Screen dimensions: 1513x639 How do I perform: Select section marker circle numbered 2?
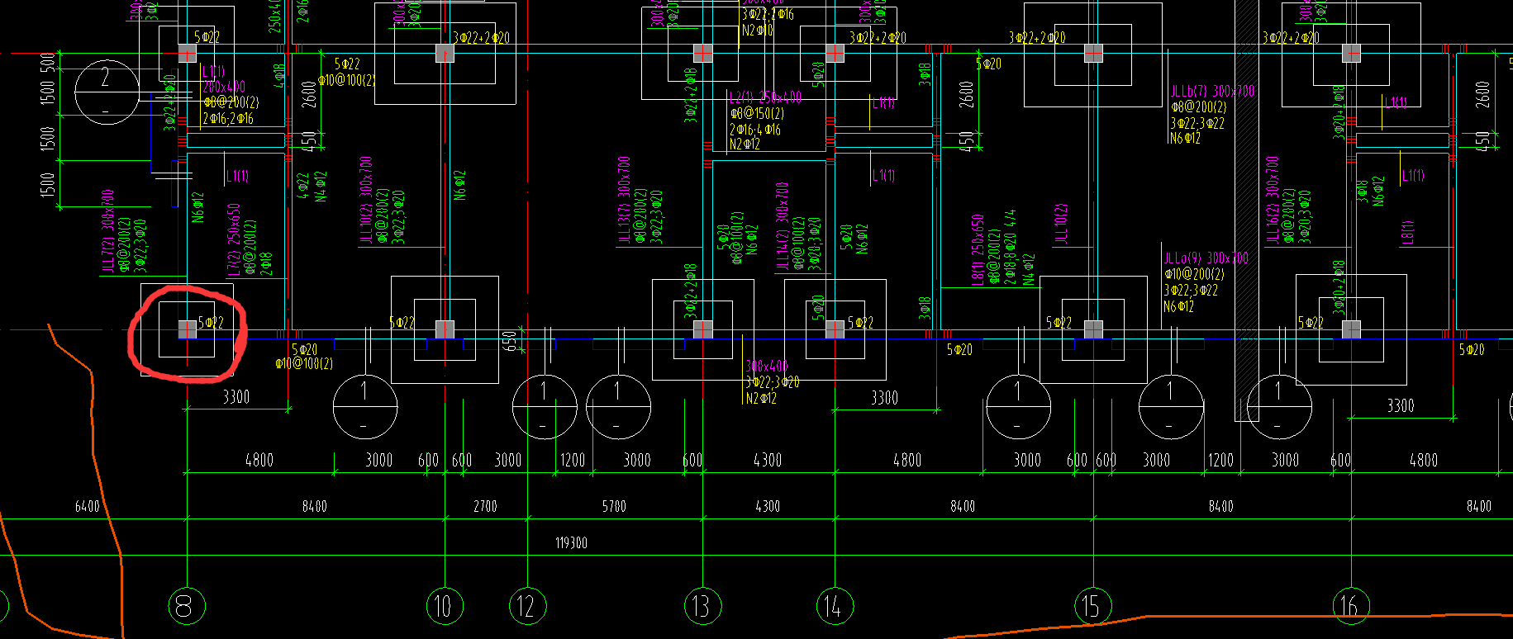tap(107, 92)
